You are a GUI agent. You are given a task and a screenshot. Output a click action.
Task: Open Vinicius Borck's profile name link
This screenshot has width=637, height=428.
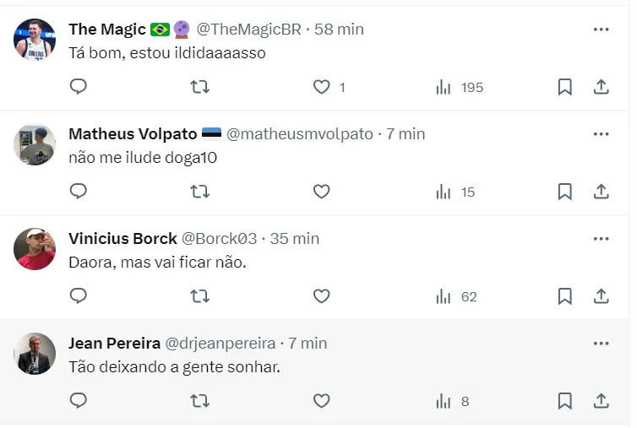[122, 239]
